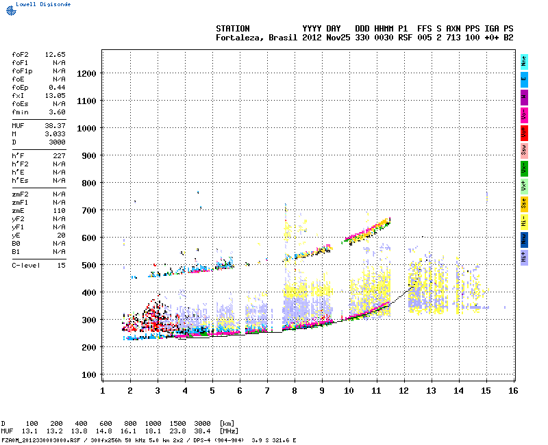Select the fxI value 13.05
This screenshot has width=548, height=445.
pyautogui.click(x=55, y=96)
